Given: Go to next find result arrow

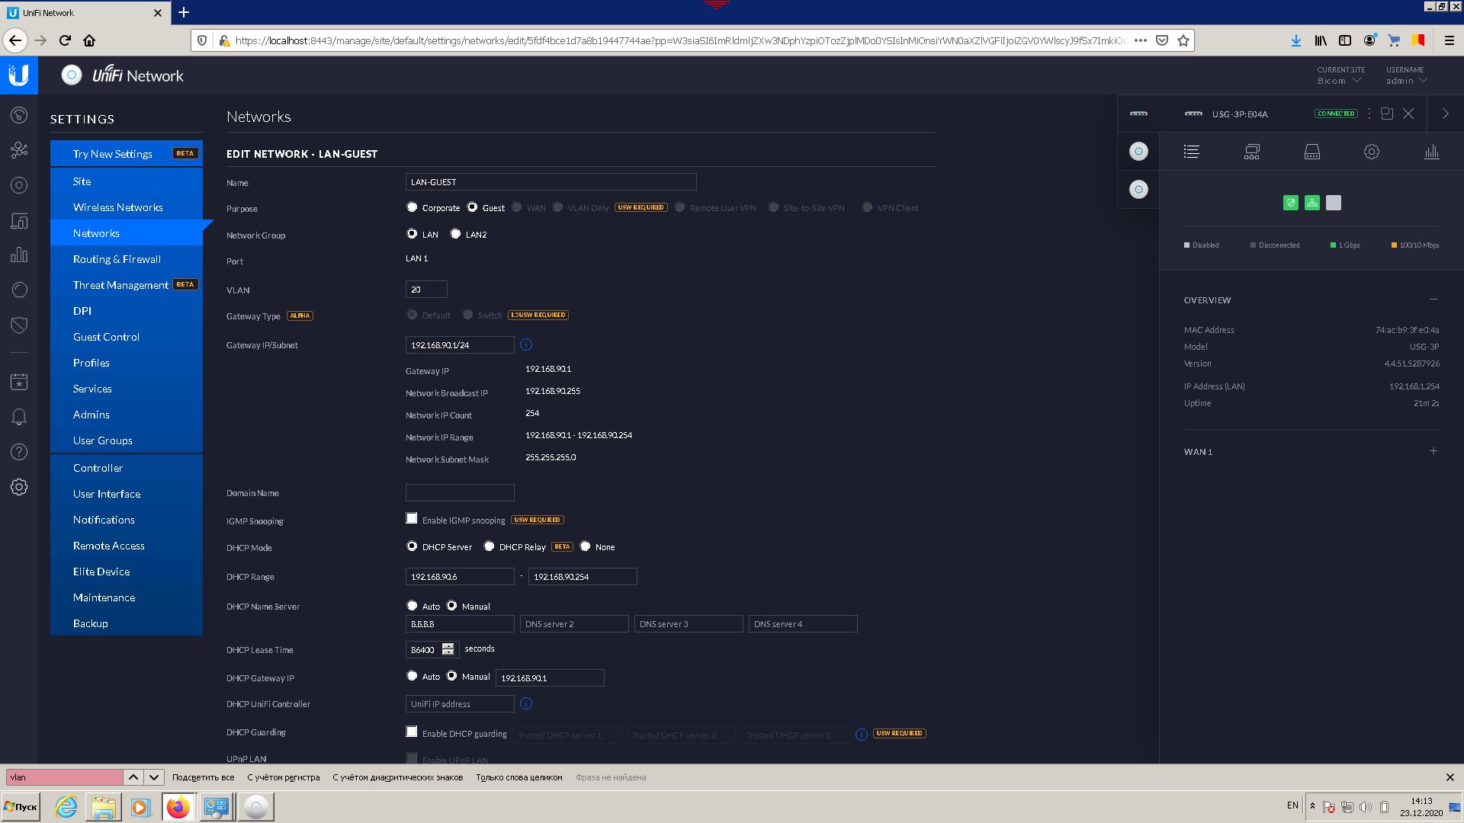Looking at the screenshot, I should click(154, 777).
